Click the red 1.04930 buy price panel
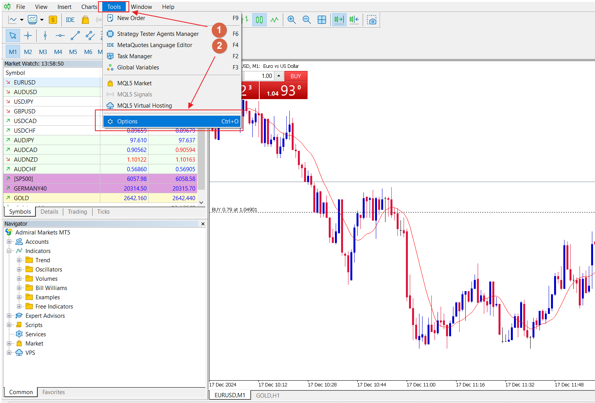The width and height of the screenshot is (595, 403). click(x=284, y=91)
